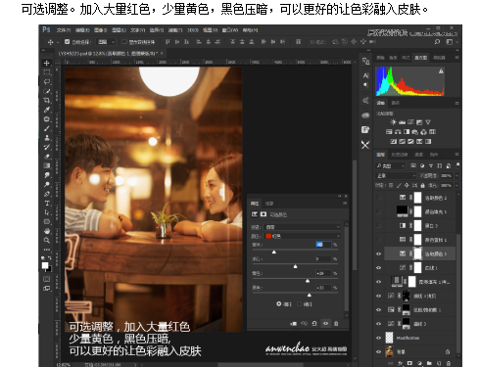Click the cyan value input field

[x=323, y=245]
